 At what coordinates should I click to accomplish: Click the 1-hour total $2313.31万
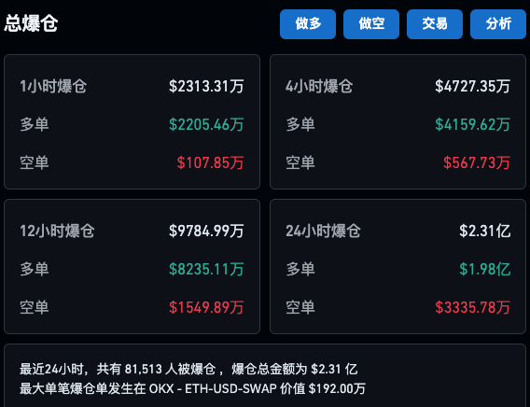pyautogui.click(x=206, y=86)
